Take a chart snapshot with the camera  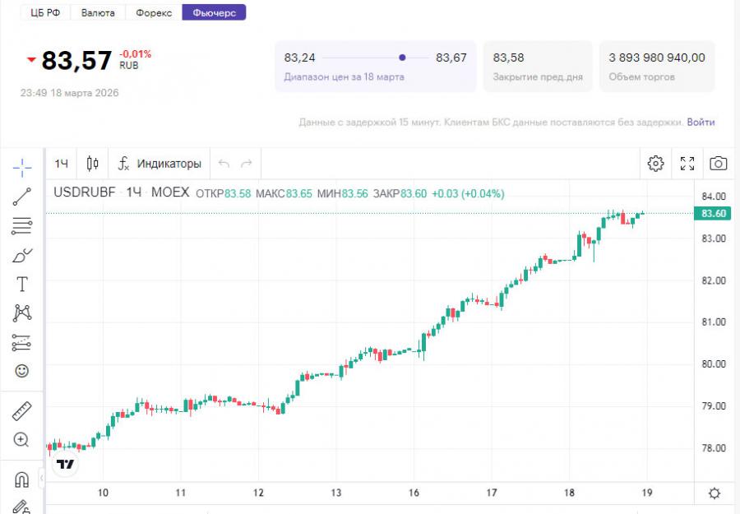(718, 164)
